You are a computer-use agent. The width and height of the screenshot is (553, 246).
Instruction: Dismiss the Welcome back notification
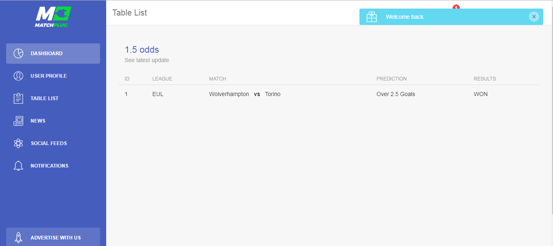click(x=534, y=17)
